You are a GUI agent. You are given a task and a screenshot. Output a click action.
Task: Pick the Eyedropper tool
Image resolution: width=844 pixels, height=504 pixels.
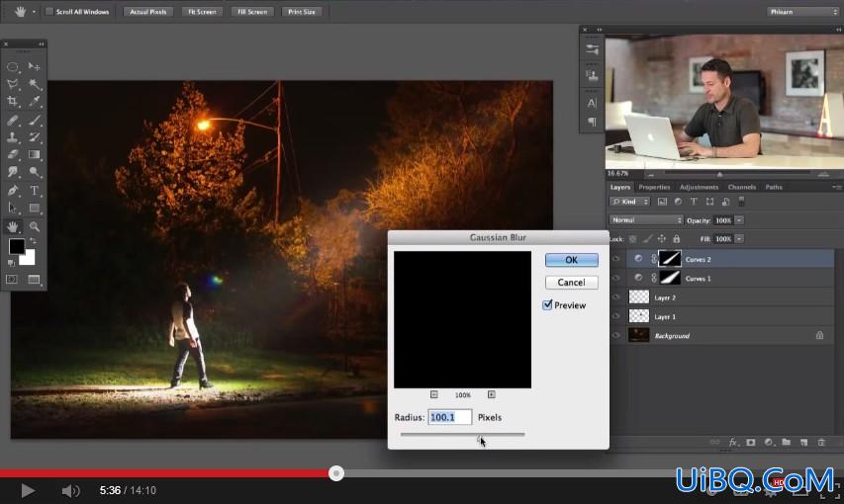coord(34,101)
